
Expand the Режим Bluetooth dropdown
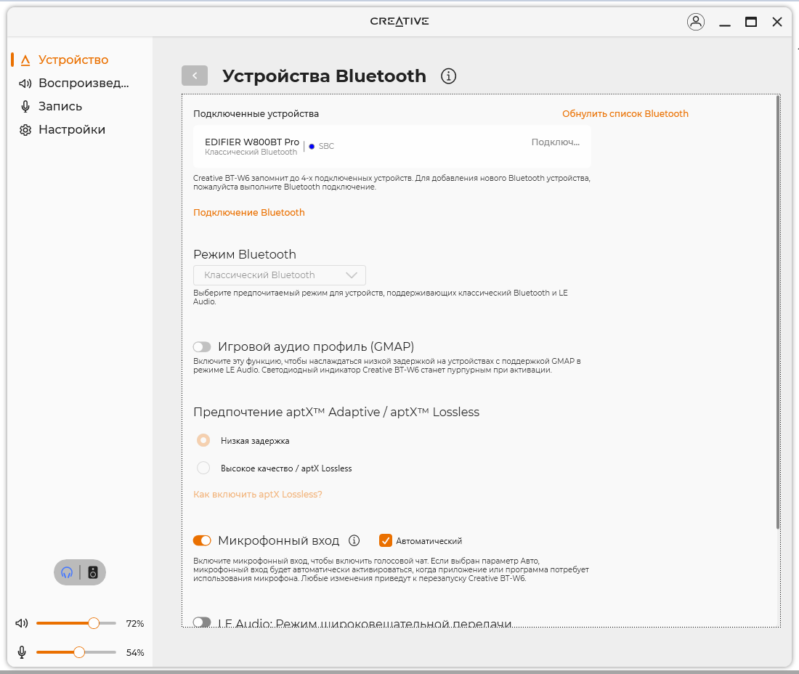(x=279, y=275)
